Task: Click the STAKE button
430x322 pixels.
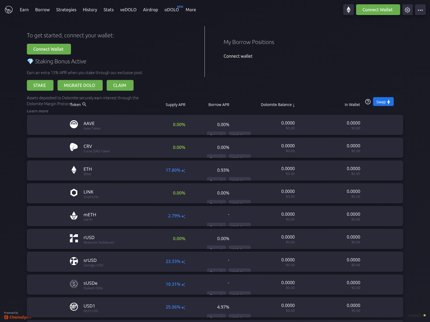Action: [40, 85]
